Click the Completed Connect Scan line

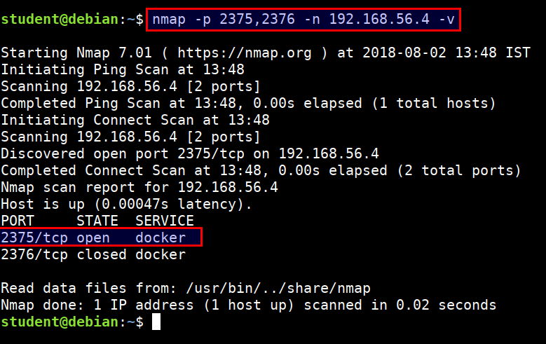tap(261, 171)
